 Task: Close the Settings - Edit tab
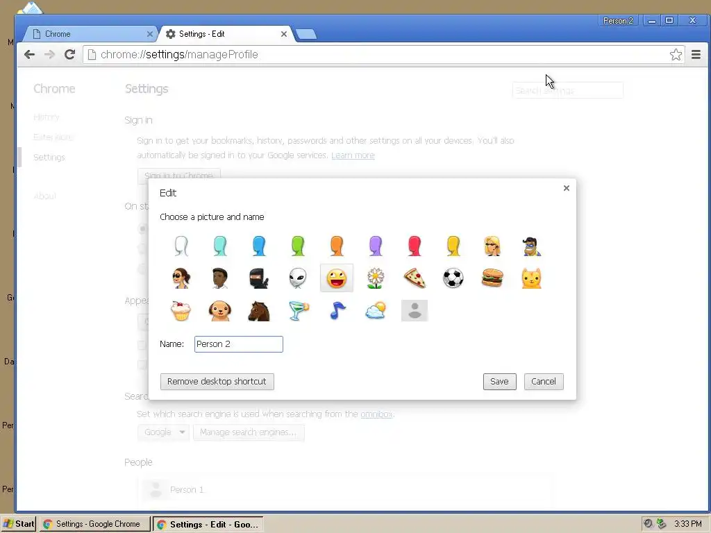tap(284, 34)
